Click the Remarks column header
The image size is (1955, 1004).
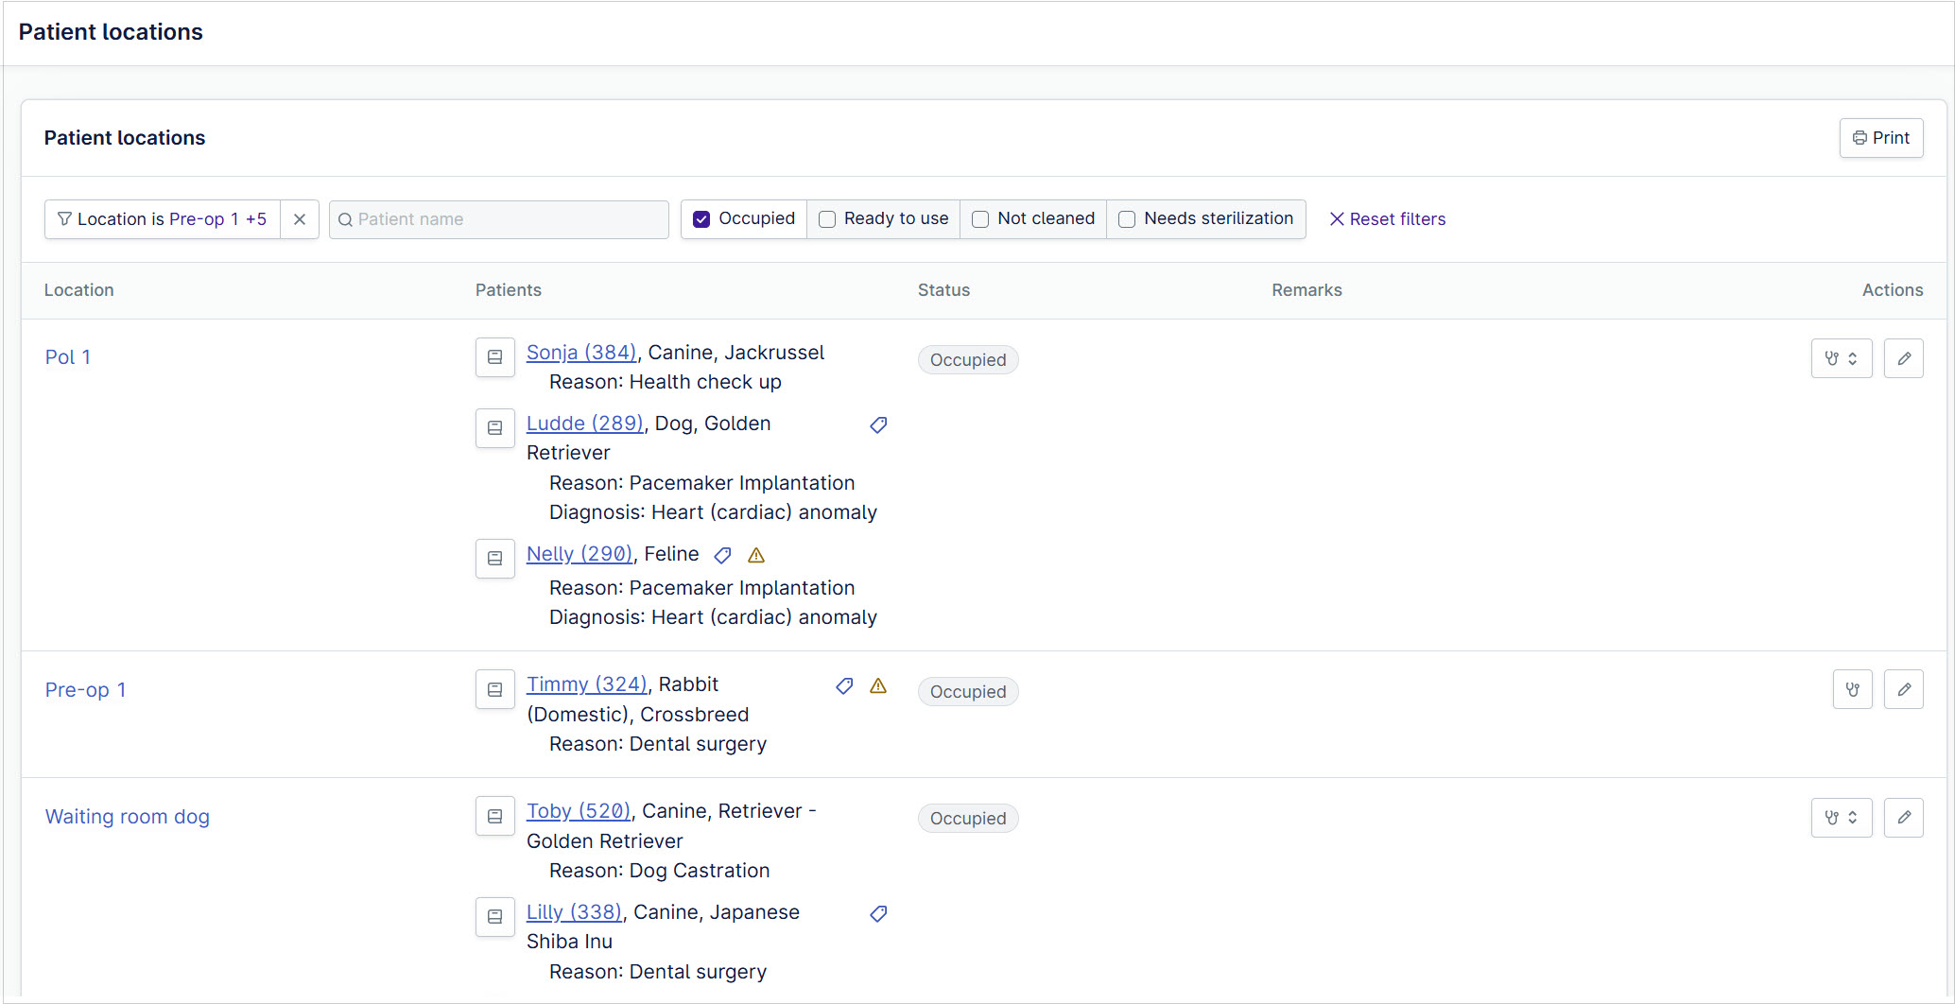pos(1306,290)
